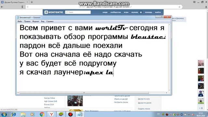Select the Друзья Руслана Сошникова tab

coord(14,2)
